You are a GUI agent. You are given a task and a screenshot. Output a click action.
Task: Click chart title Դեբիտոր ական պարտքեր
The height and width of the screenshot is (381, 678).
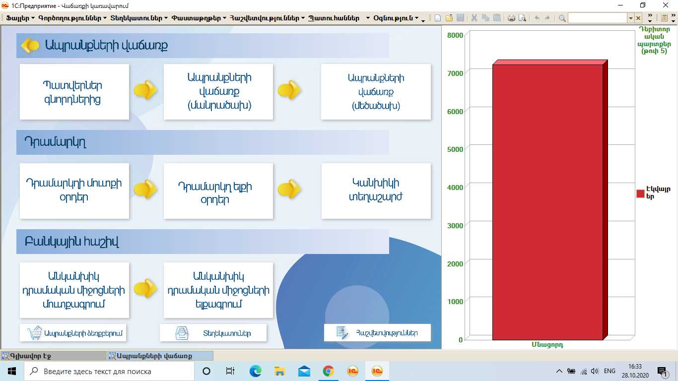tap(654, 40)
